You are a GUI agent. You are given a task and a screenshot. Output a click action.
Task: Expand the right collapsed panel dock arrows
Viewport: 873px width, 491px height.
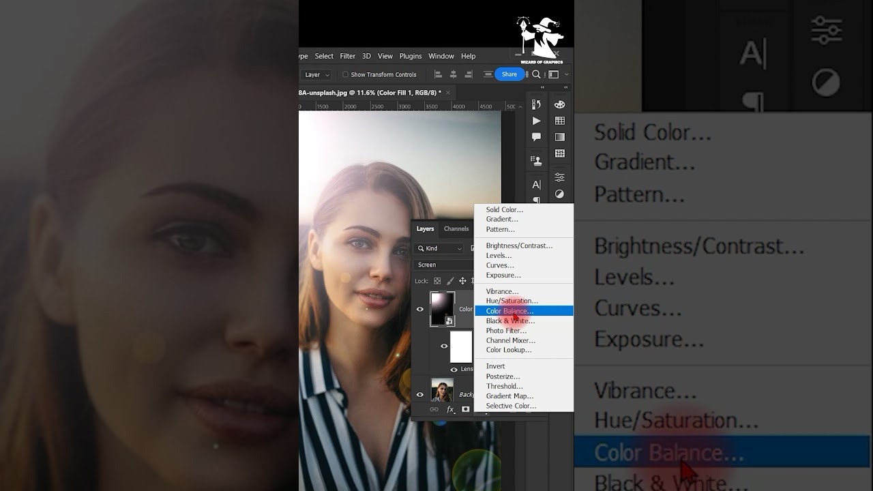pos(566,87)
